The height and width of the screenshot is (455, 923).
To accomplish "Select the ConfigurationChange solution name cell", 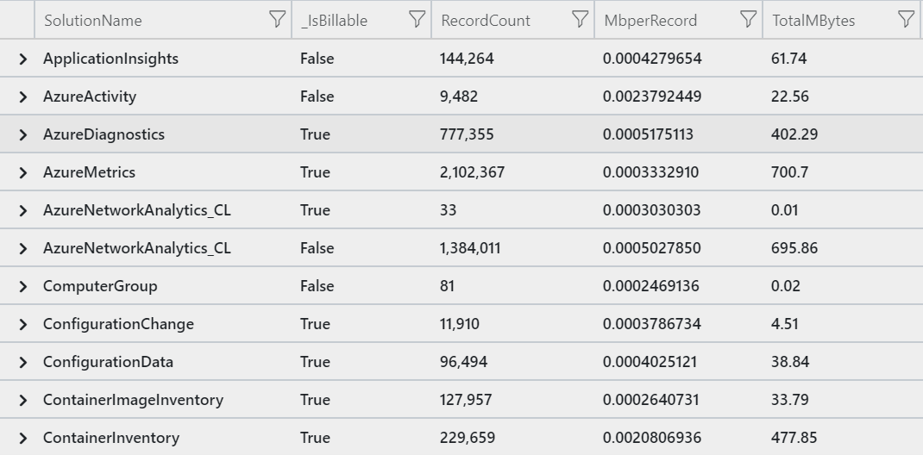I will [118, 324].
